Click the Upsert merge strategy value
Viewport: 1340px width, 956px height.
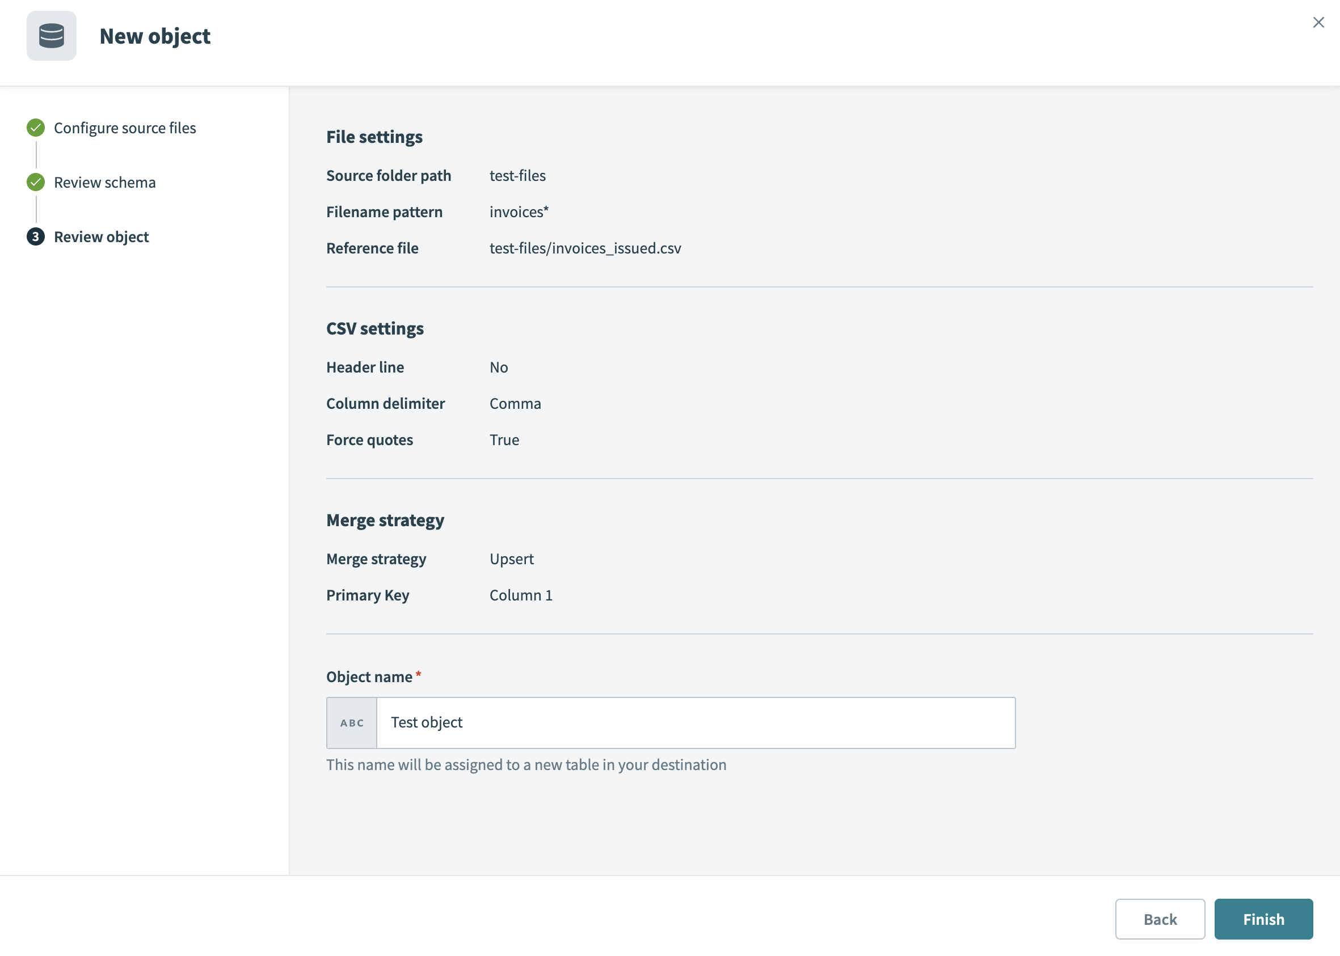[x=511, y=559]
